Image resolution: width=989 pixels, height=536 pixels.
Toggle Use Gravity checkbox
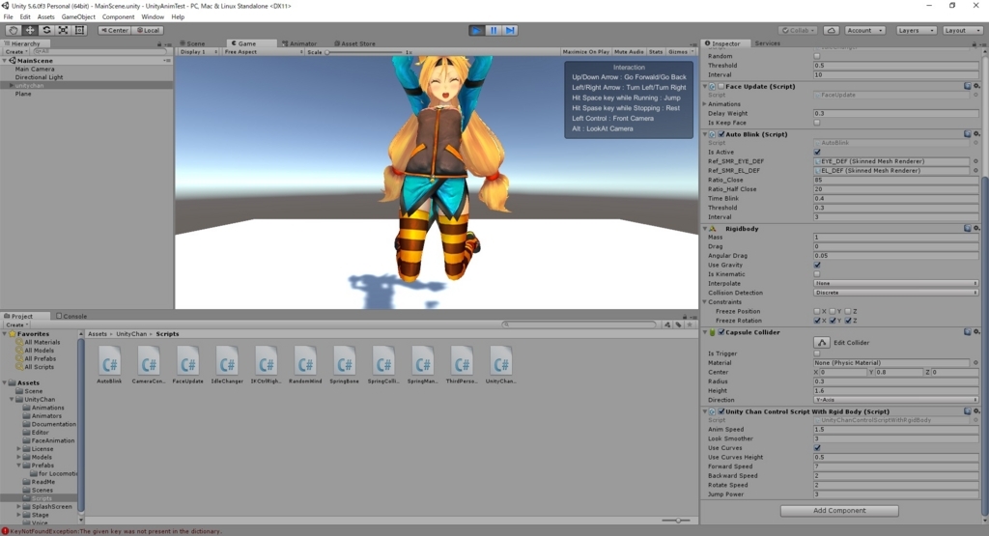(817, 265)
